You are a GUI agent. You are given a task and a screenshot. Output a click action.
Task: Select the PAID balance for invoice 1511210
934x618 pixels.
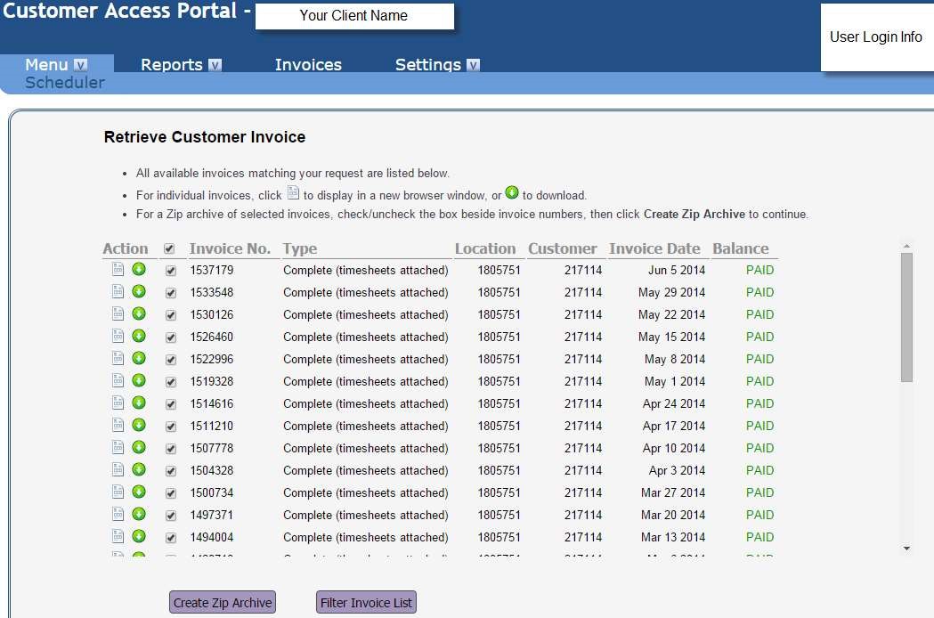click(x=759, y=426)
